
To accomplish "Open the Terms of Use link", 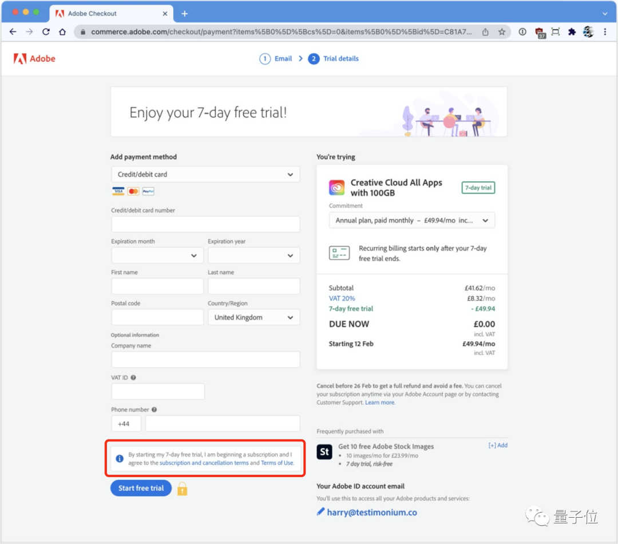I will pyautogui.click(x=277, y=463).
